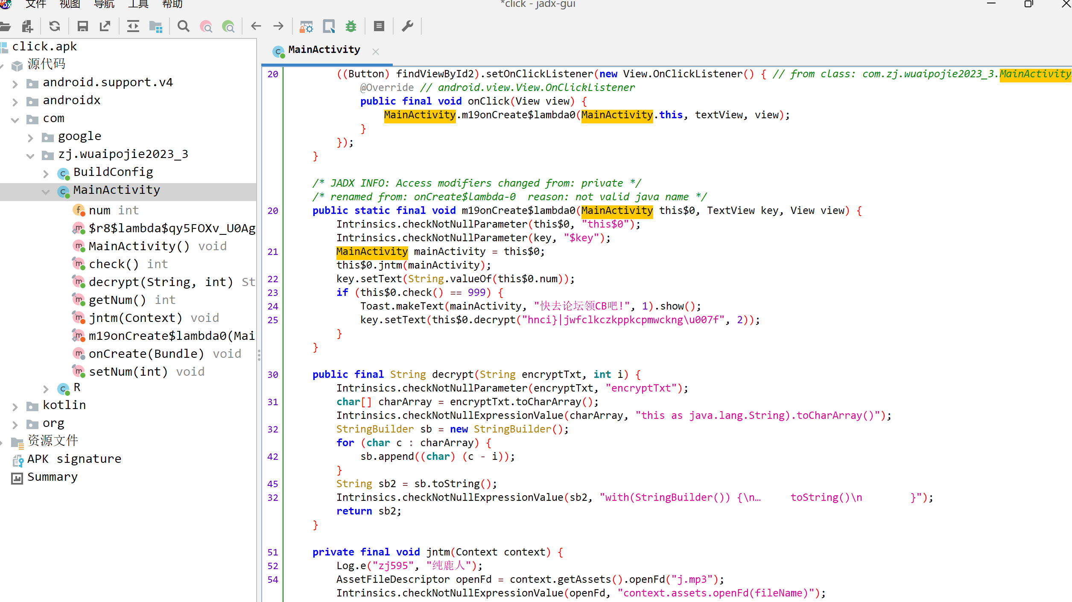This screenshot has height=602, width=1072.
Task: Toggle the Sync with editor toolbar button
Action: 133,26
